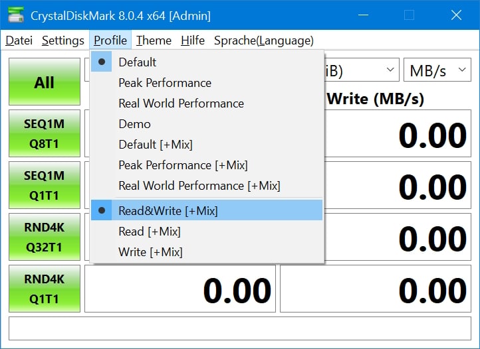Minimize the CrystalDiskMark window
The height and width of the screenshot is (349, 480).
click(363, 15)
